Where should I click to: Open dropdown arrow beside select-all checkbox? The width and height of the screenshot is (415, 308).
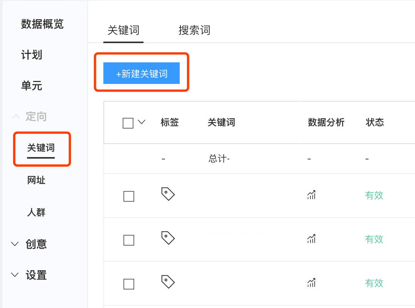[x=142, y=122]
